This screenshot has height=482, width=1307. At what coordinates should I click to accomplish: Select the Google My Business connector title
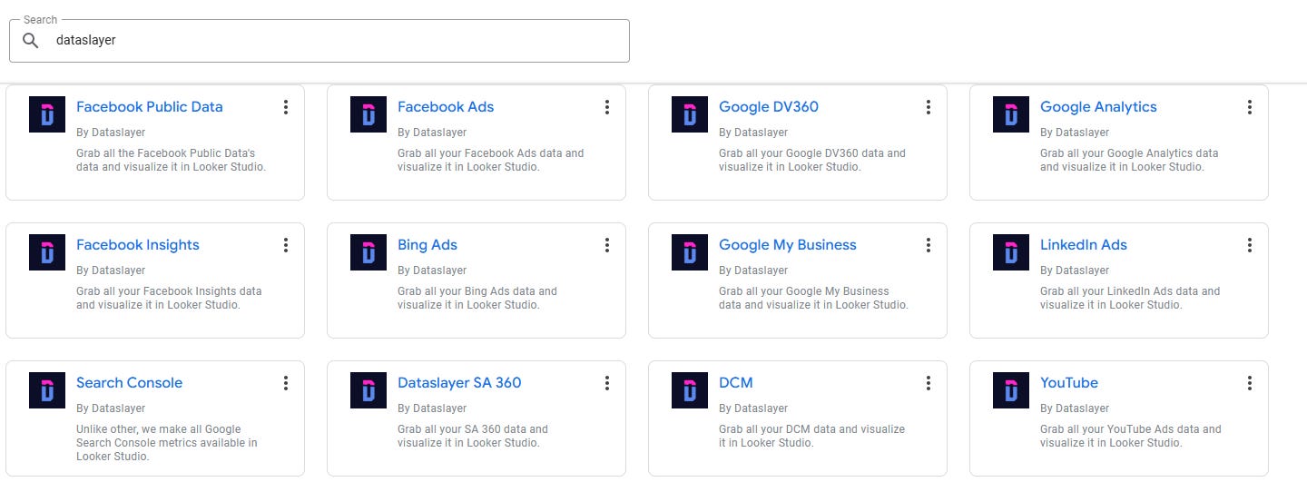pos(788,245)
